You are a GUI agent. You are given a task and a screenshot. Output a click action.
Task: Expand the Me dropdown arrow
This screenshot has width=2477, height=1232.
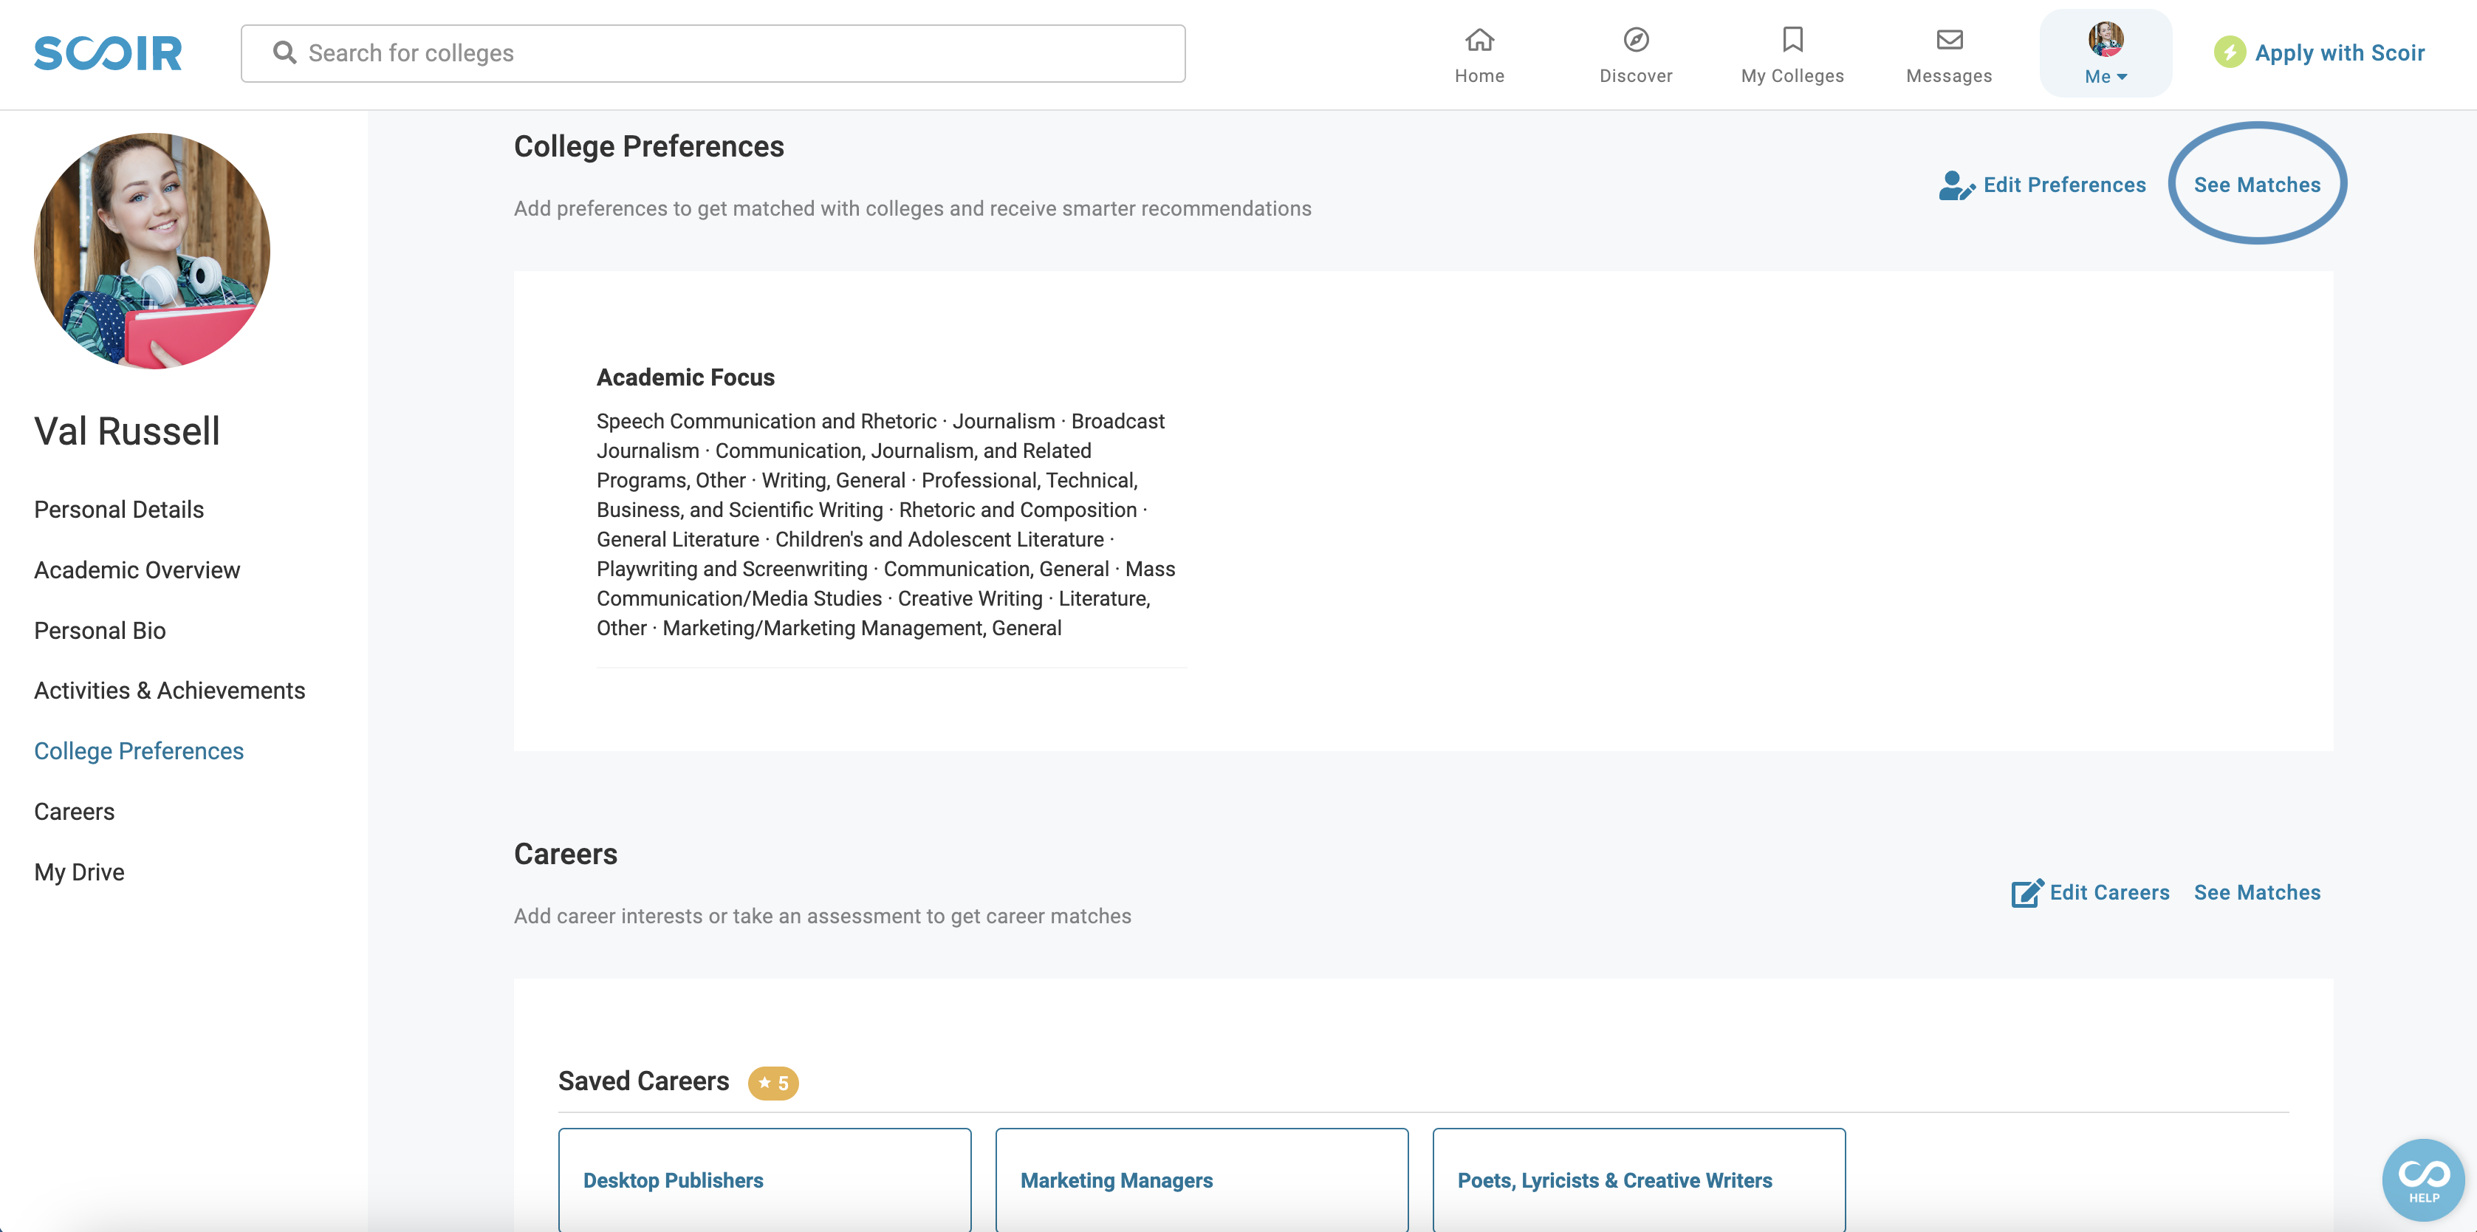point(2123,77)
